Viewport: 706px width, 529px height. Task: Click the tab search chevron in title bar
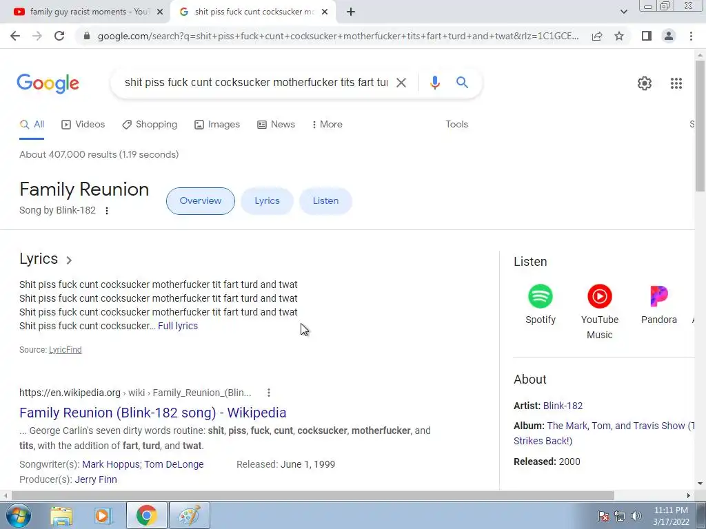(x=623, y=12)
